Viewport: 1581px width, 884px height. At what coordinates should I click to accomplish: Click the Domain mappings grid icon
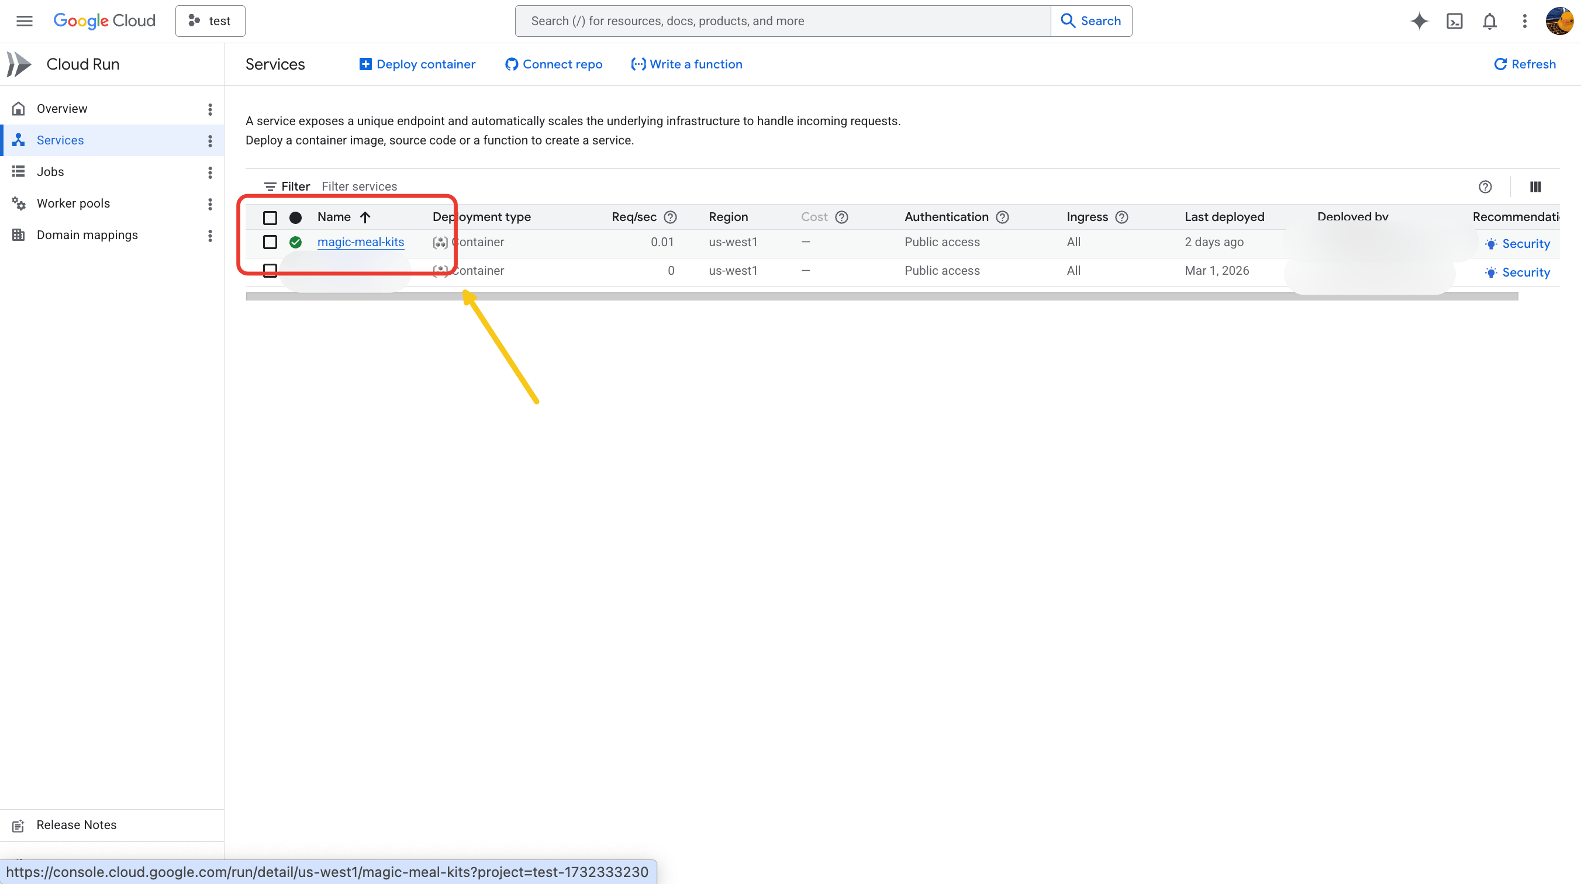(x=18, y=235)
